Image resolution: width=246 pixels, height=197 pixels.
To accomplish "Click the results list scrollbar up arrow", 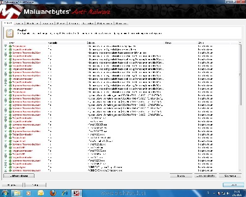I will pyautogui.click(x=240, y=43).
